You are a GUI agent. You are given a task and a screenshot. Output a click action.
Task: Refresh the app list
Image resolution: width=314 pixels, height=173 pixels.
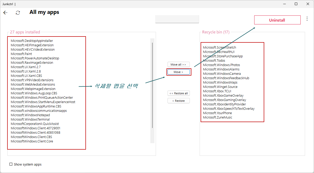18,13
